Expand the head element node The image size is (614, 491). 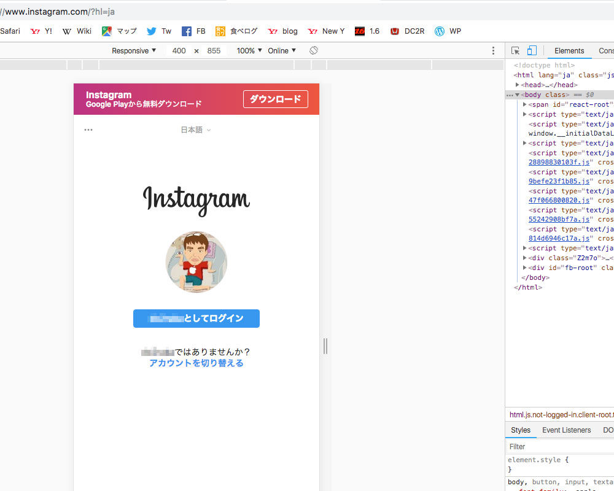pyautogui.click(x=517, y=85)
